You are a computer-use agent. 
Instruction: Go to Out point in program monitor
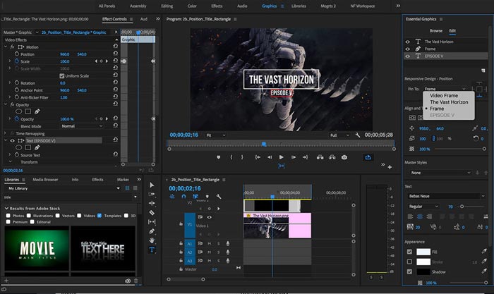[305, 157]
